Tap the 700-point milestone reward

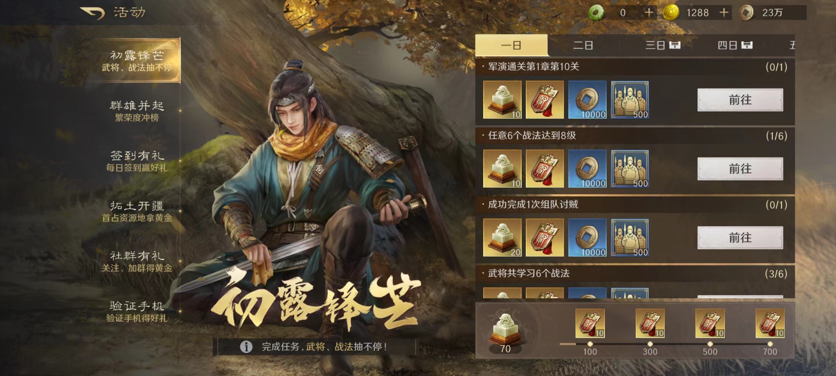coord(770,323)
